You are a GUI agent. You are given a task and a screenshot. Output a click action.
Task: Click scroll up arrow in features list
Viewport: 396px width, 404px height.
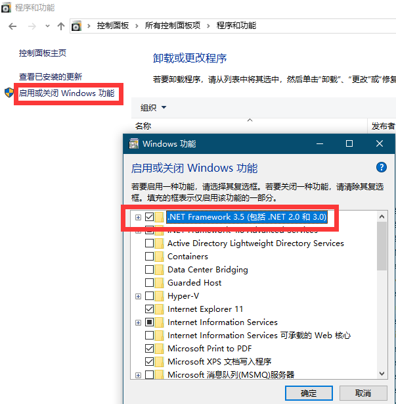point(382,216)
